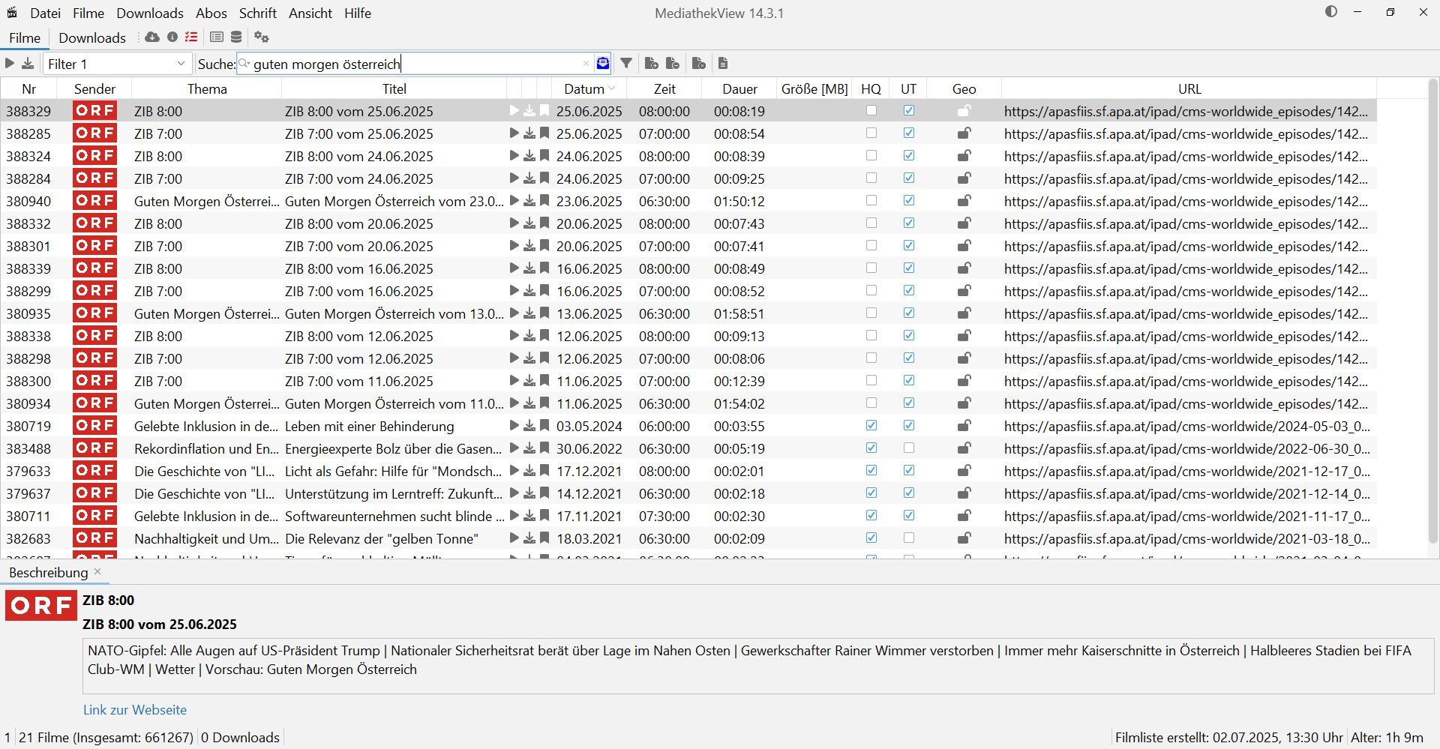The height and width of the screenshot is (749, 1440).
Task: Sort by the Dauer column header
Action: tap(739, 88)
